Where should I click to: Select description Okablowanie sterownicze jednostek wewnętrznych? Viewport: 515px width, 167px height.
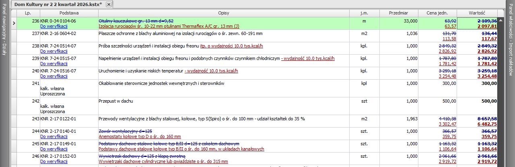[x=161, y=83]
